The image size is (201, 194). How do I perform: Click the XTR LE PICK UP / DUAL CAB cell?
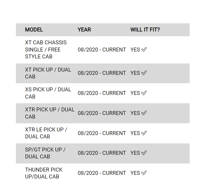[x=46, y=133]
